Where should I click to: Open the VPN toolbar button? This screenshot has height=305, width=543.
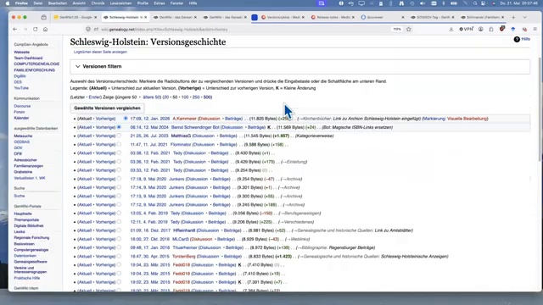[x=466, y=30]
